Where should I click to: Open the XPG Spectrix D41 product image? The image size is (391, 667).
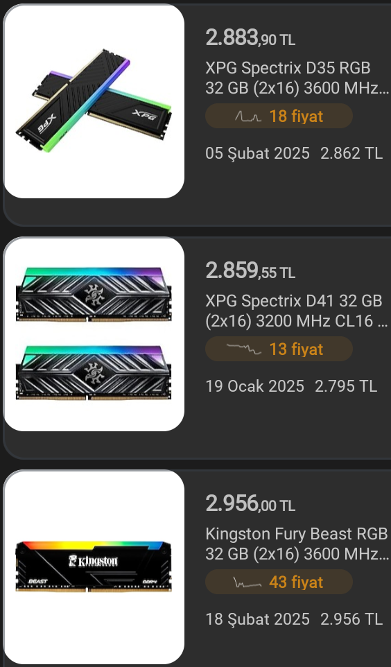pyautogui.click(x=94, y=334)
